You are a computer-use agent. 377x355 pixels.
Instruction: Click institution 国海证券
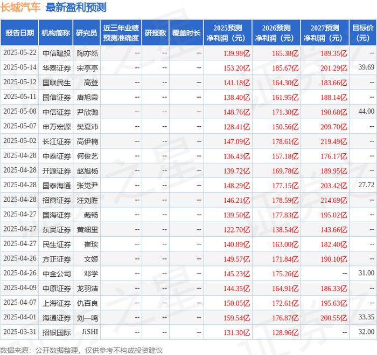click(57, 215)
